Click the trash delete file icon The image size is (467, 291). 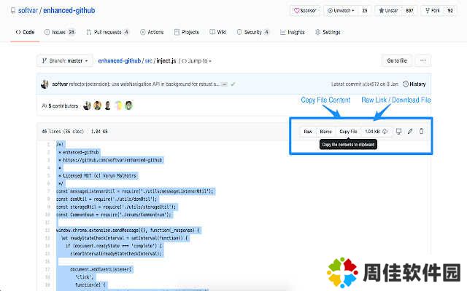coord(421,131)
